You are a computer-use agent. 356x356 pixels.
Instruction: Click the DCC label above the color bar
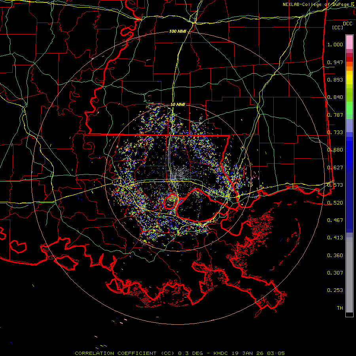point(347,24)
